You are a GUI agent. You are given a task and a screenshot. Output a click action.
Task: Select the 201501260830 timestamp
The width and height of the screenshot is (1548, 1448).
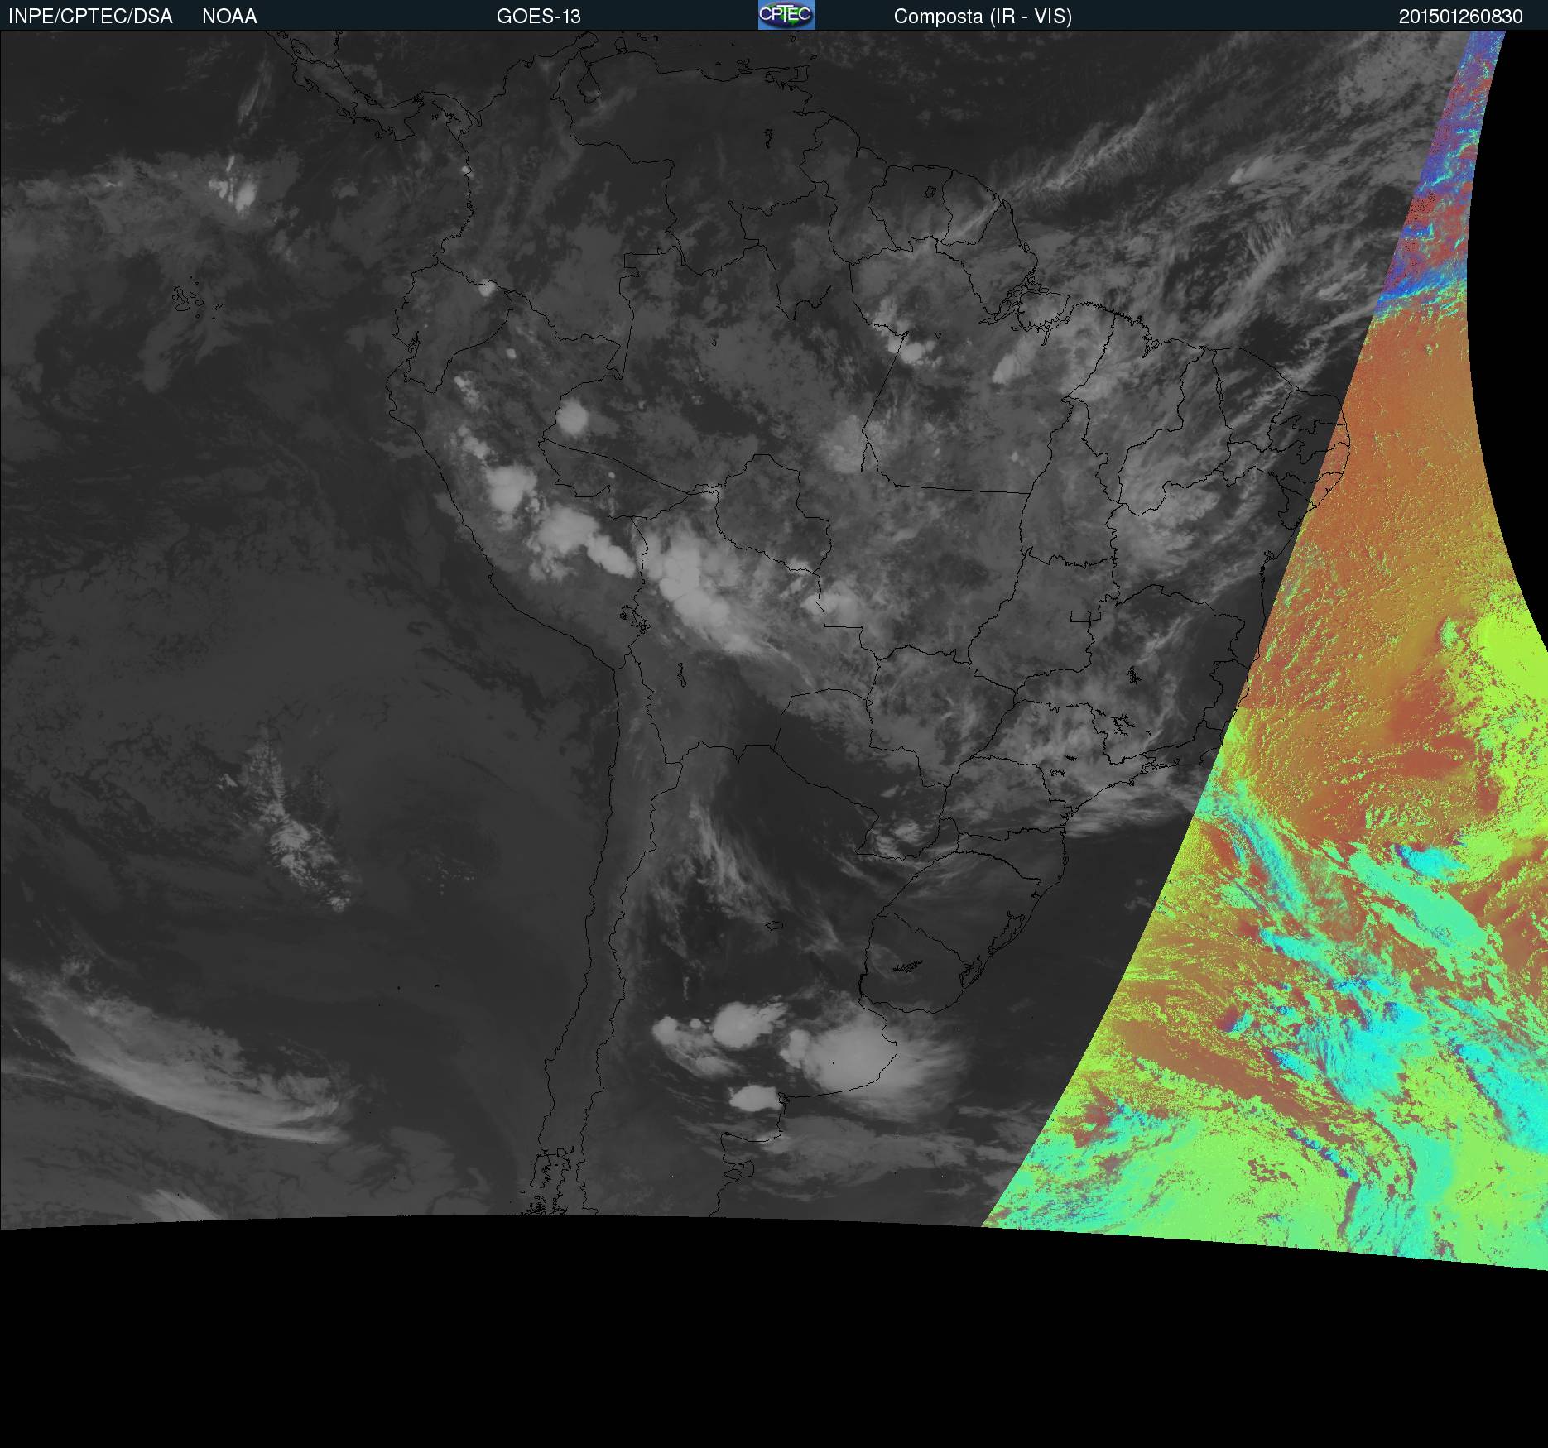tap(1460, 16)
